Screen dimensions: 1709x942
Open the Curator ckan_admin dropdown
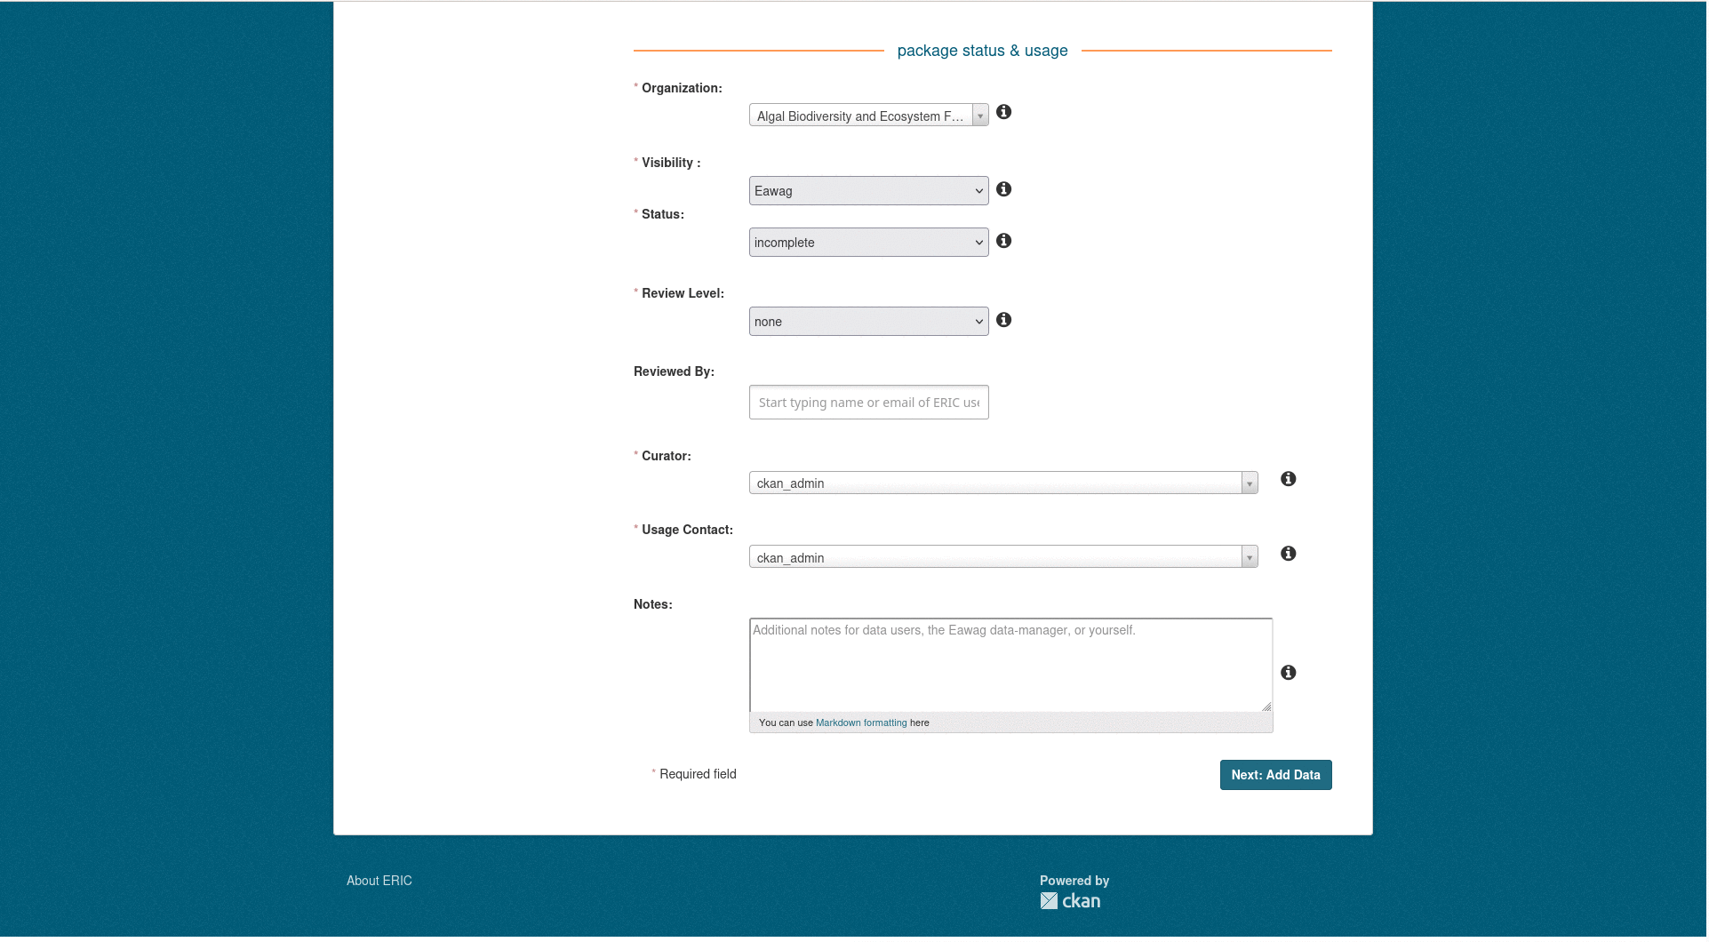1002,483
